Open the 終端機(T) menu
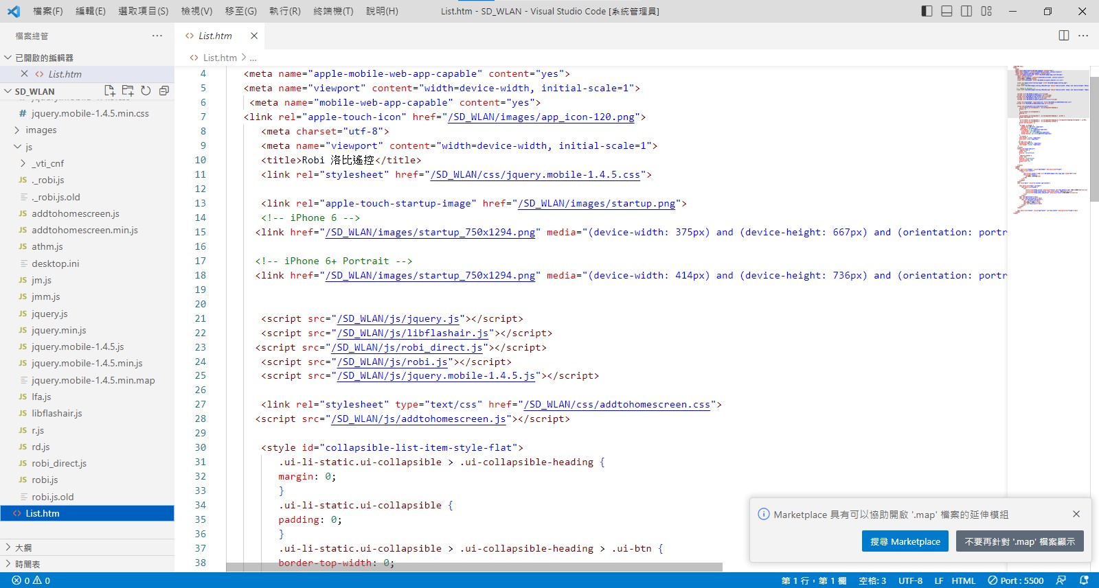Image resolution: width=1099 pixels, height=588 pixels. [333, 11]
